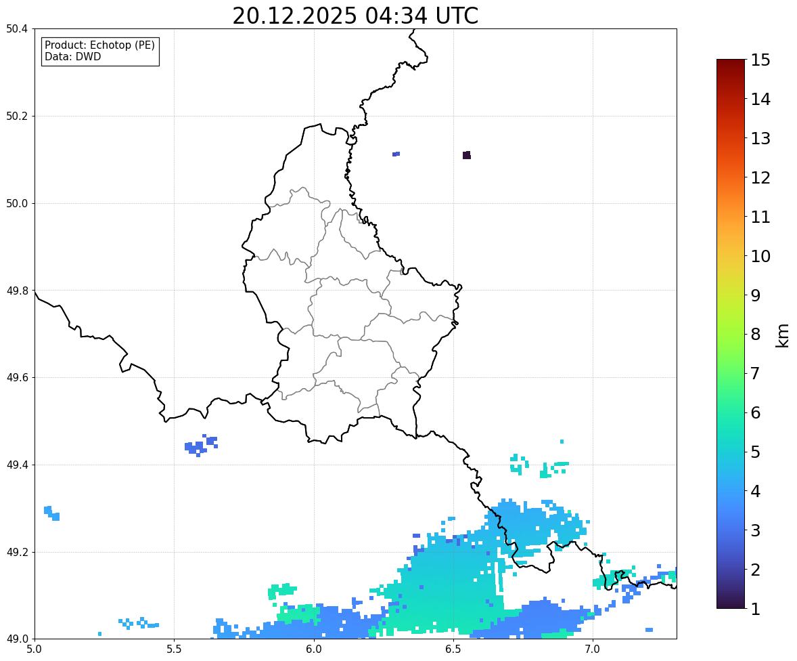Click y-axis latitude label 50.4
This screenshot has height=661, width=797.
tap(17, 29)
